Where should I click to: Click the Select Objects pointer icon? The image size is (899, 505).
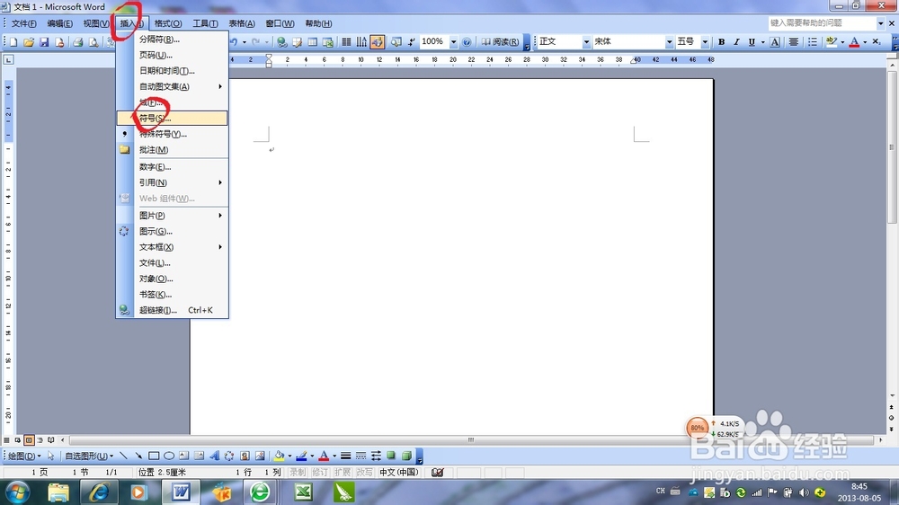point(51,456)
